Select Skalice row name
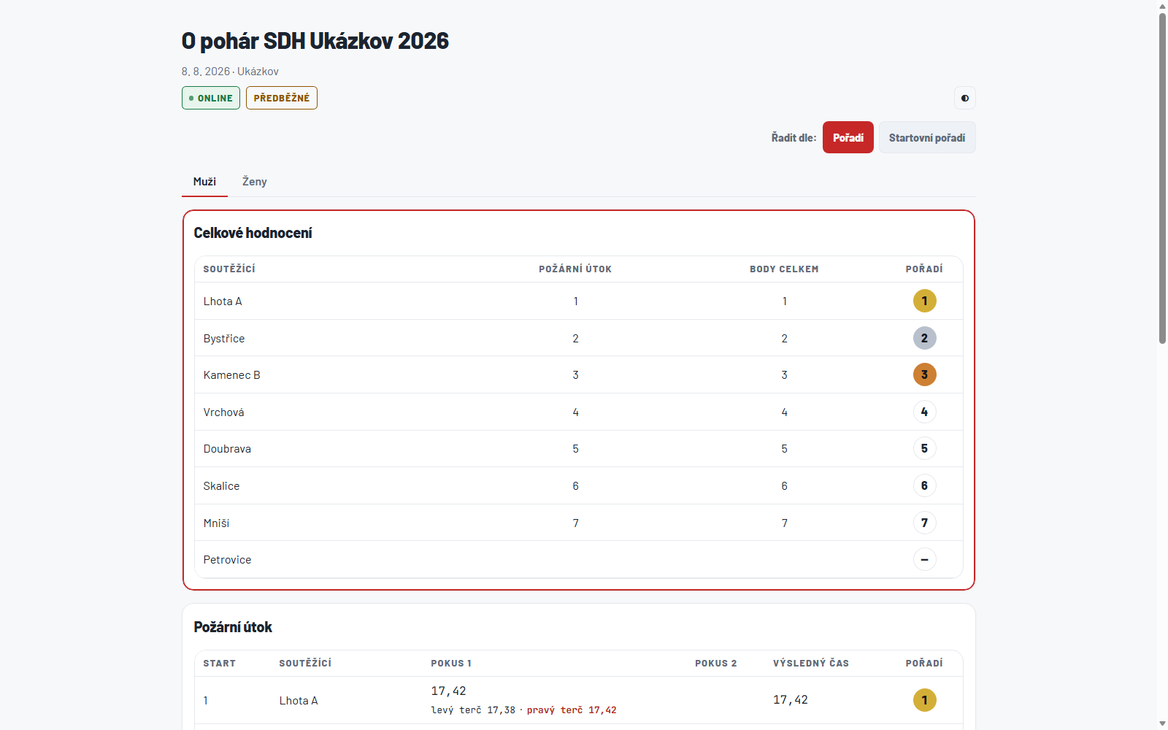The width and height of the screenshot is (1168, 730). point(221,486)
